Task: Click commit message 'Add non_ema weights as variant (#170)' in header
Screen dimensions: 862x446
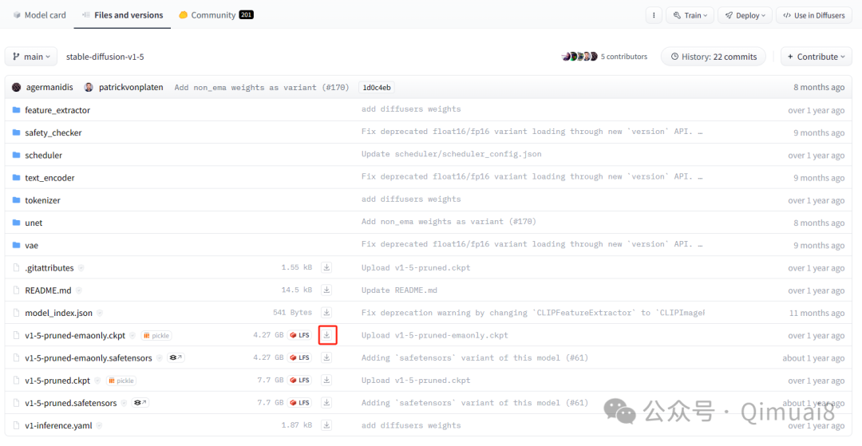Action: 262,87
